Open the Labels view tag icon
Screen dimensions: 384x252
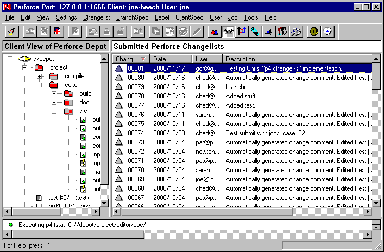[x=255, y=31]
